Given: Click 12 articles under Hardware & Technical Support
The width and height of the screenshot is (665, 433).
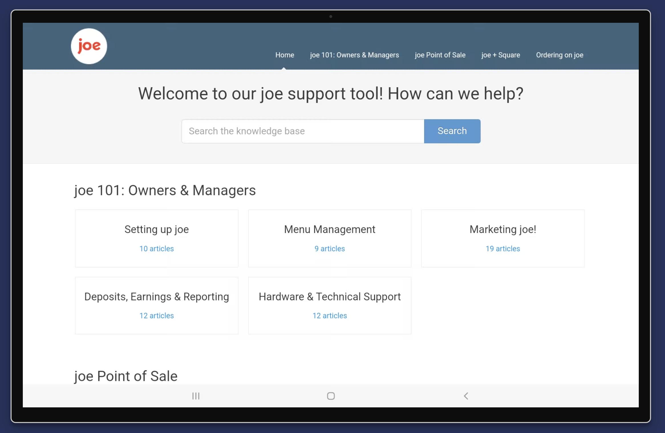Looking at the screenshot, I should pyautogui.click(x=330, y=316).
